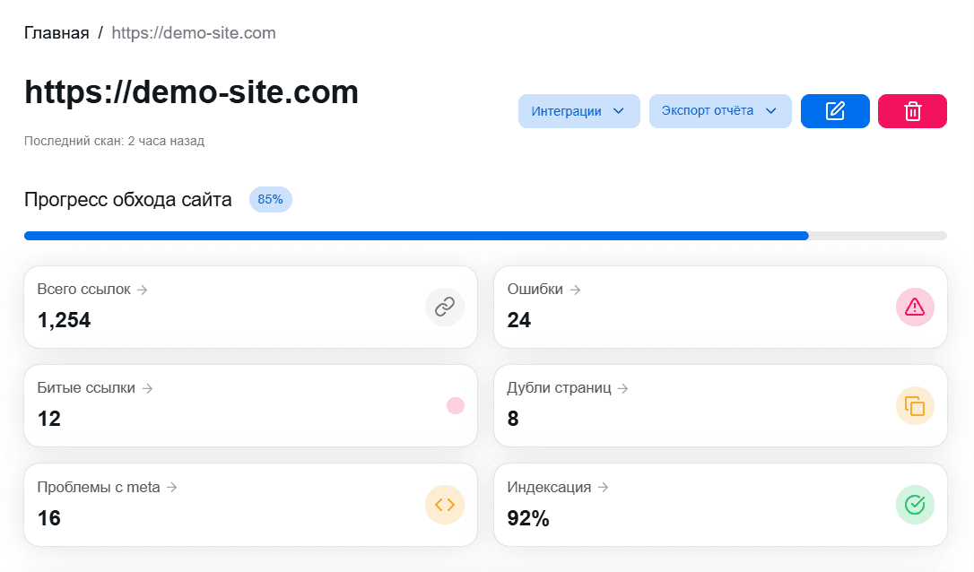Image resolution: width=974 pixels, height=572 pixels.
Task: Open the Интеграции dropdown
Action: click(578, 110)
